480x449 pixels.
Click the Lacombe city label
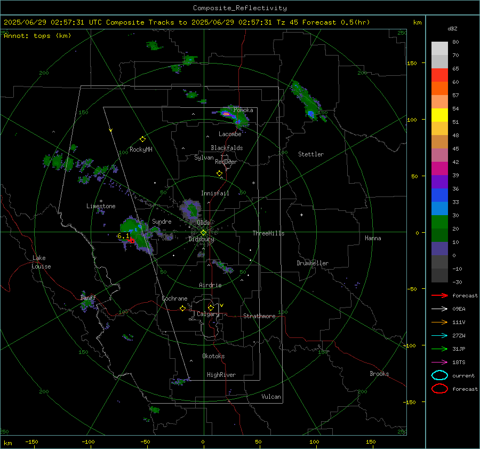coord(230,134)
